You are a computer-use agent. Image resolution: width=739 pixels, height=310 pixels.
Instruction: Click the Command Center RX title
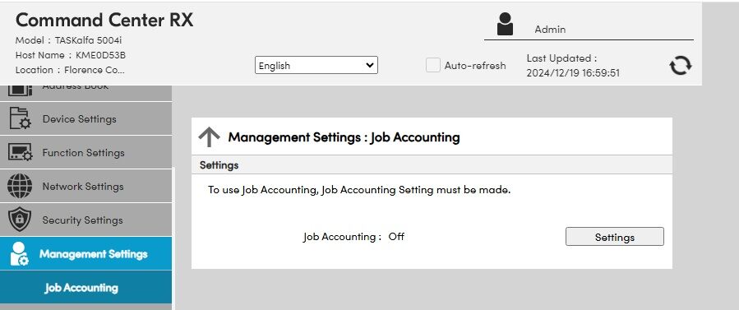[x=104, y=21]
